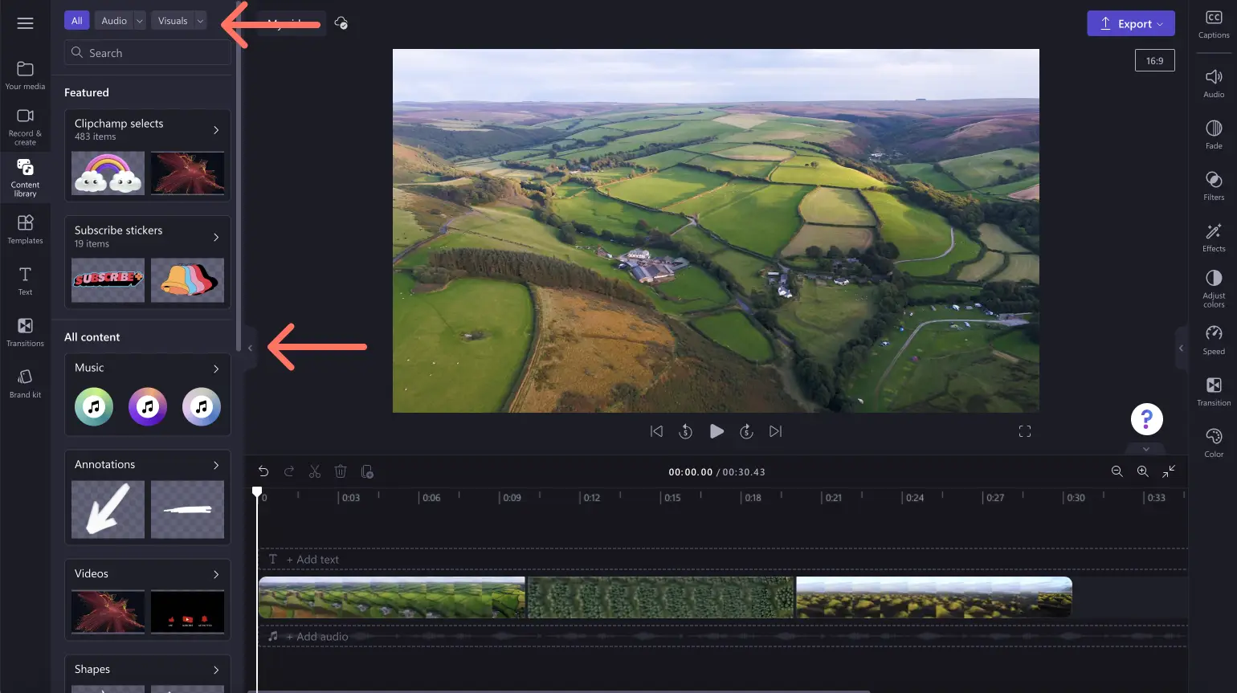
Task: Zoom out the timeline
Action: pyautogui.click(x=1117, y=471)
